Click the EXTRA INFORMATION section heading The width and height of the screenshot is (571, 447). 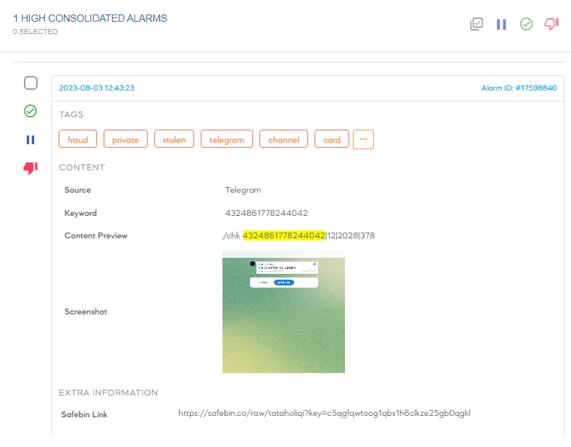click(109, 393)
